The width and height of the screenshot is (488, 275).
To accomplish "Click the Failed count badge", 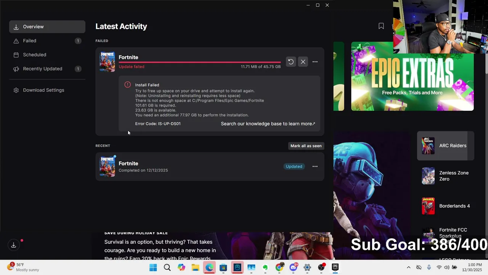I will (x=78, y=41).
